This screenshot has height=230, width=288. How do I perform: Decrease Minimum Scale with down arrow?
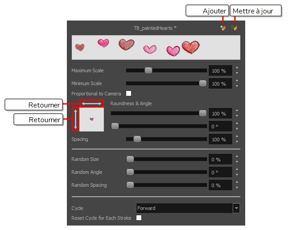237,86
